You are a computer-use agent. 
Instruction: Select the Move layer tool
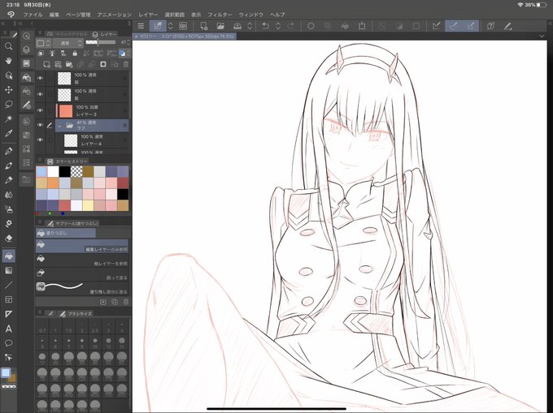[x=8, y=90]
